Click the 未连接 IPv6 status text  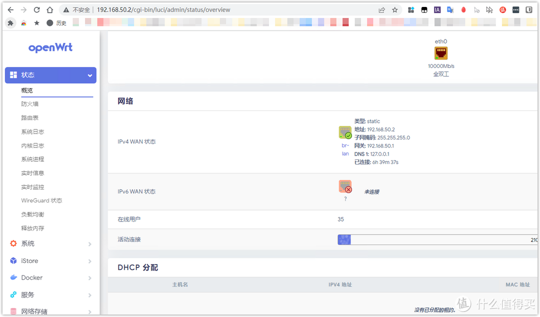pyautogui.click(x=371, y=191)
